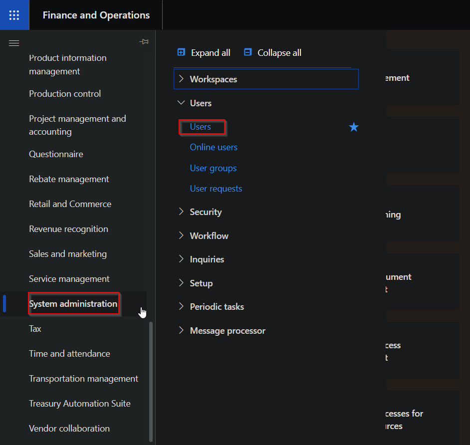Screen dimensions: 470x445
Task: Select the Time and attendance module
Action: [x=69, y=354]
